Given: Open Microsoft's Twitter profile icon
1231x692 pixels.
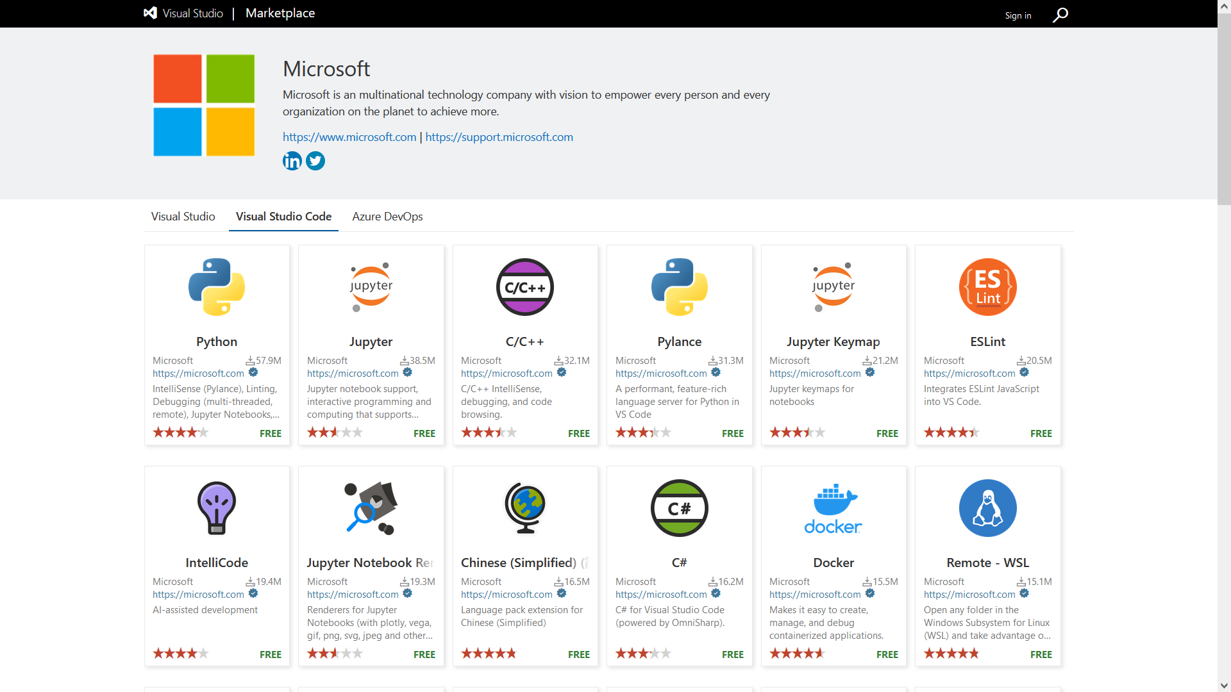Looking at the screenshot, I should [315, 161].
